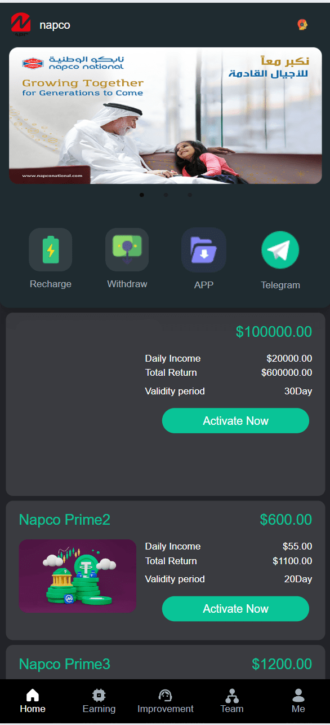
Task: Click the Napco Prime2 title text
Action: 65,520
